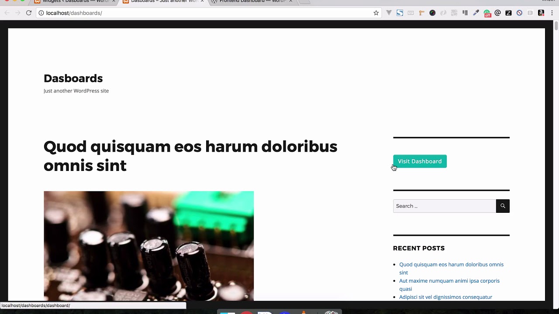Close the Widgets ‹ Dasboards tab

[114, 1]
